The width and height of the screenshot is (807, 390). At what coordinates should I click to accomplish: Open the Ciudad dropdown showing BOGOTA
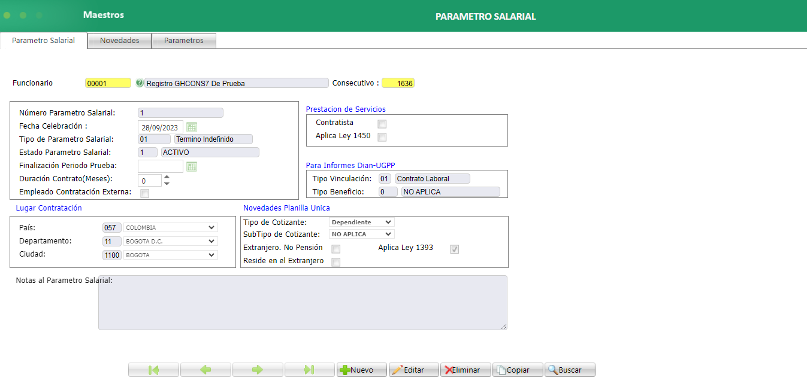point(171,255)
